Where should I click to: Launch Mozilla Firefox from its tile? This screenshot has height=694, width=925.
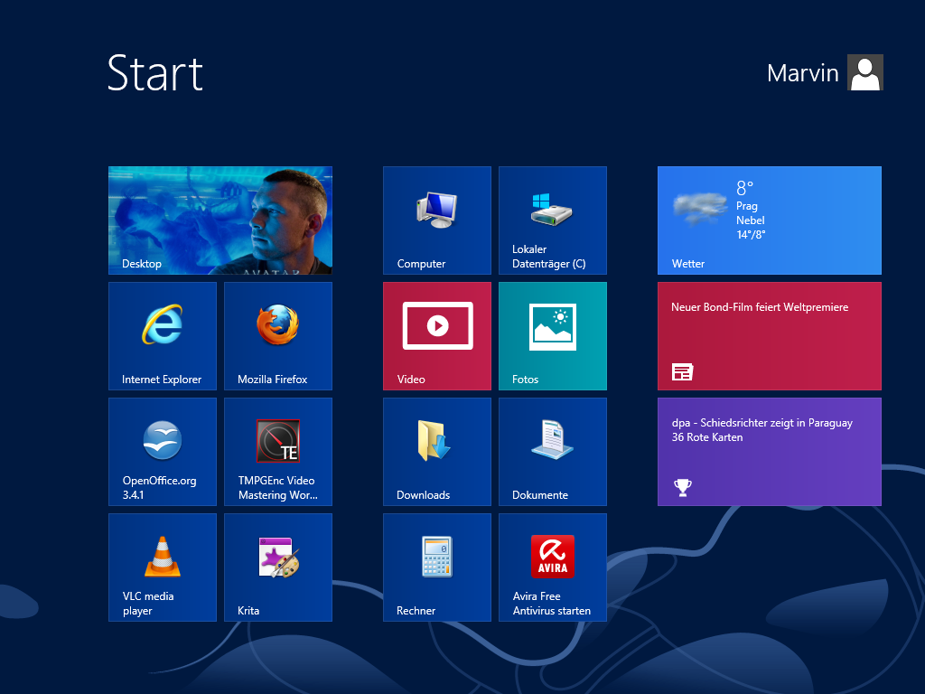point(278,336)
